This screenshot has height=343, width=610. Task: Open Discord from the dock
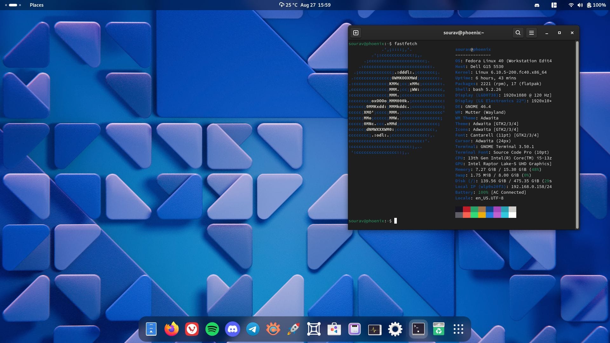(233, 329)
